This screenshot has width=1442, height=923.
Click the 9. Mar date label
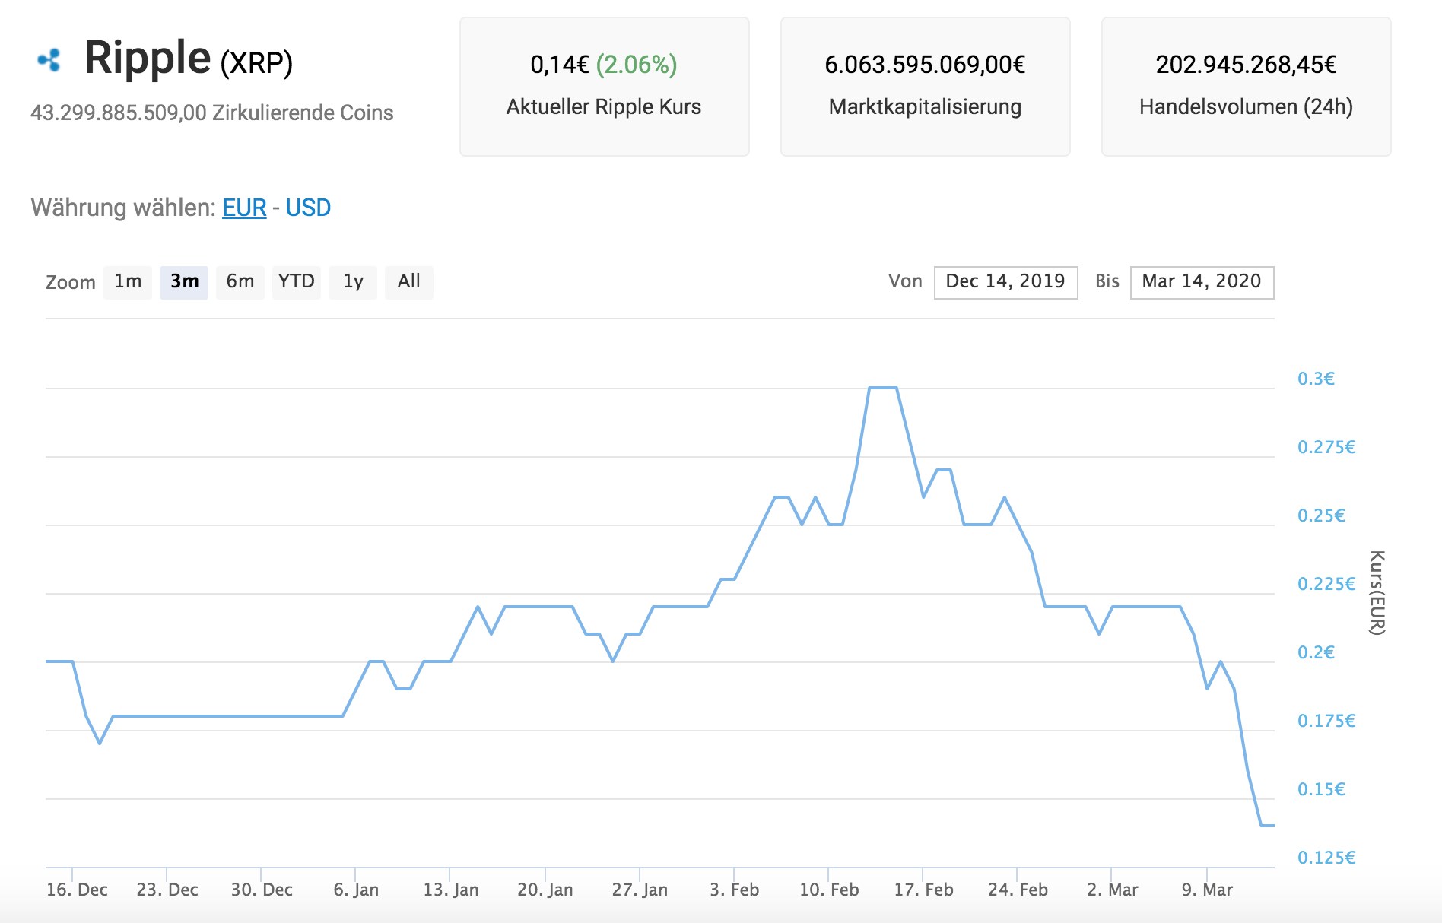tap(1207, 890)
